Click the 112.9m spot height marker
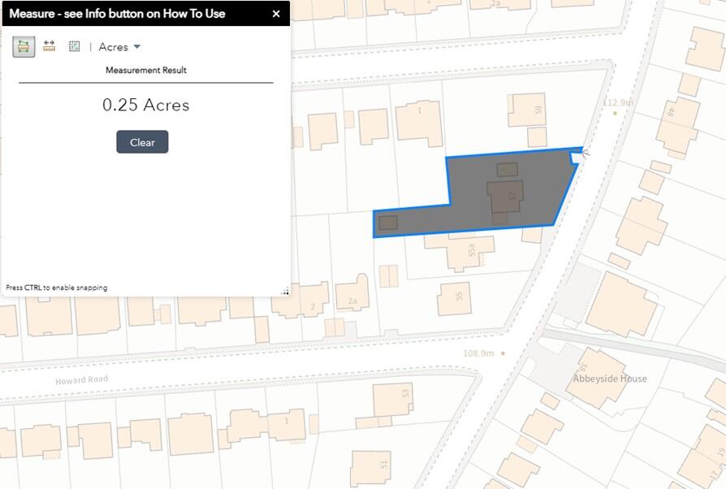This screenshot has height=489, width=726. click(x=615, y=113)
